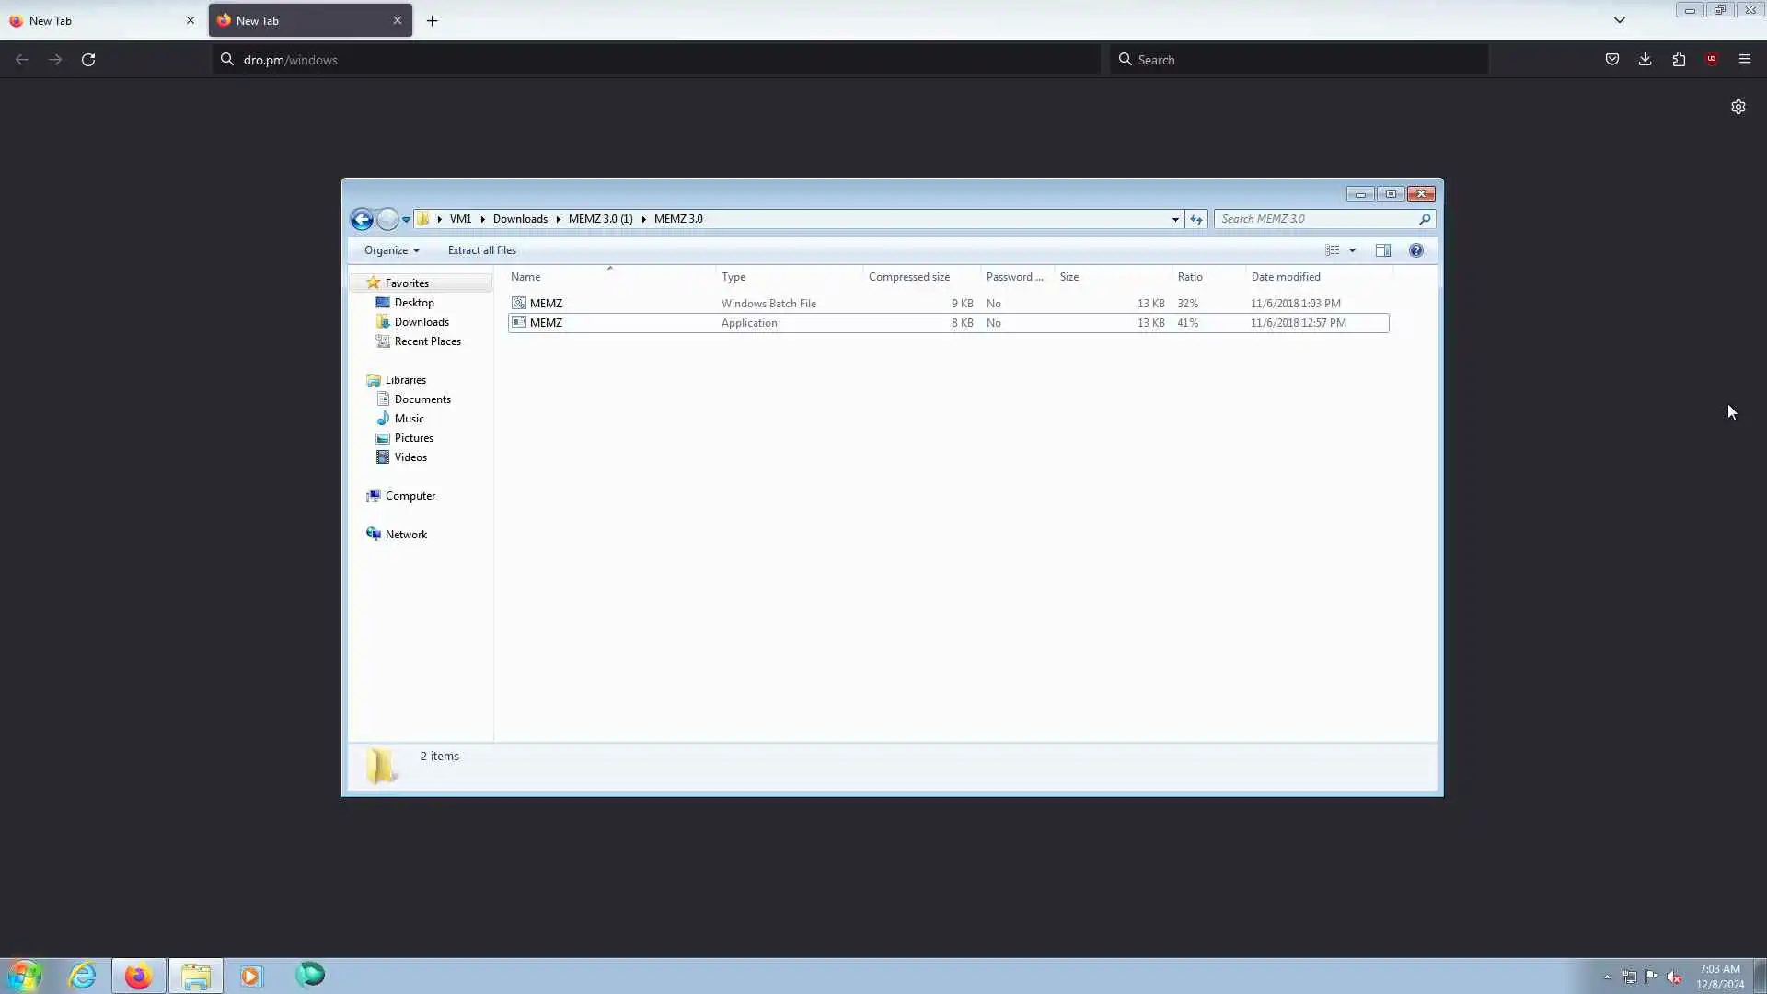Open the change view options dropdown arrow
The width and height of the screenshot is (1767, 994).
[x=1352, y=250]
